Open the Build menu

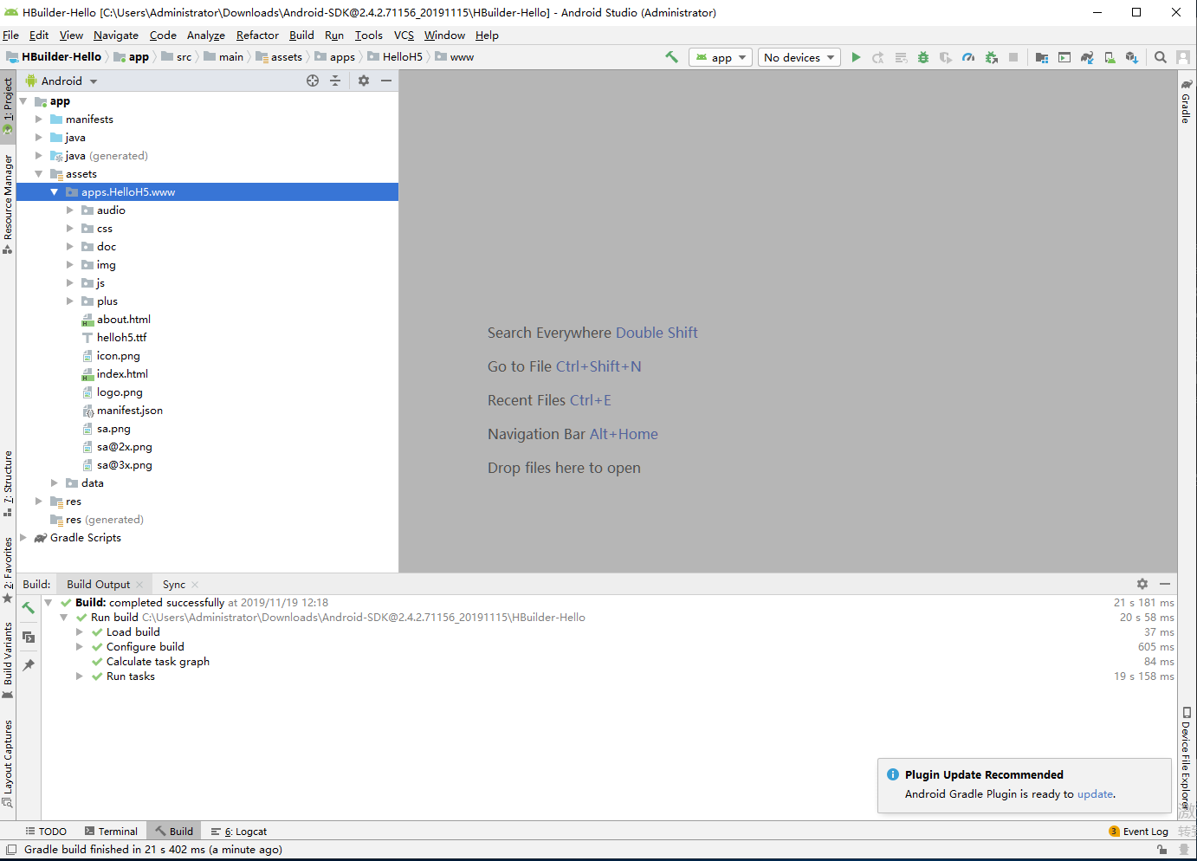coord(301,36)
